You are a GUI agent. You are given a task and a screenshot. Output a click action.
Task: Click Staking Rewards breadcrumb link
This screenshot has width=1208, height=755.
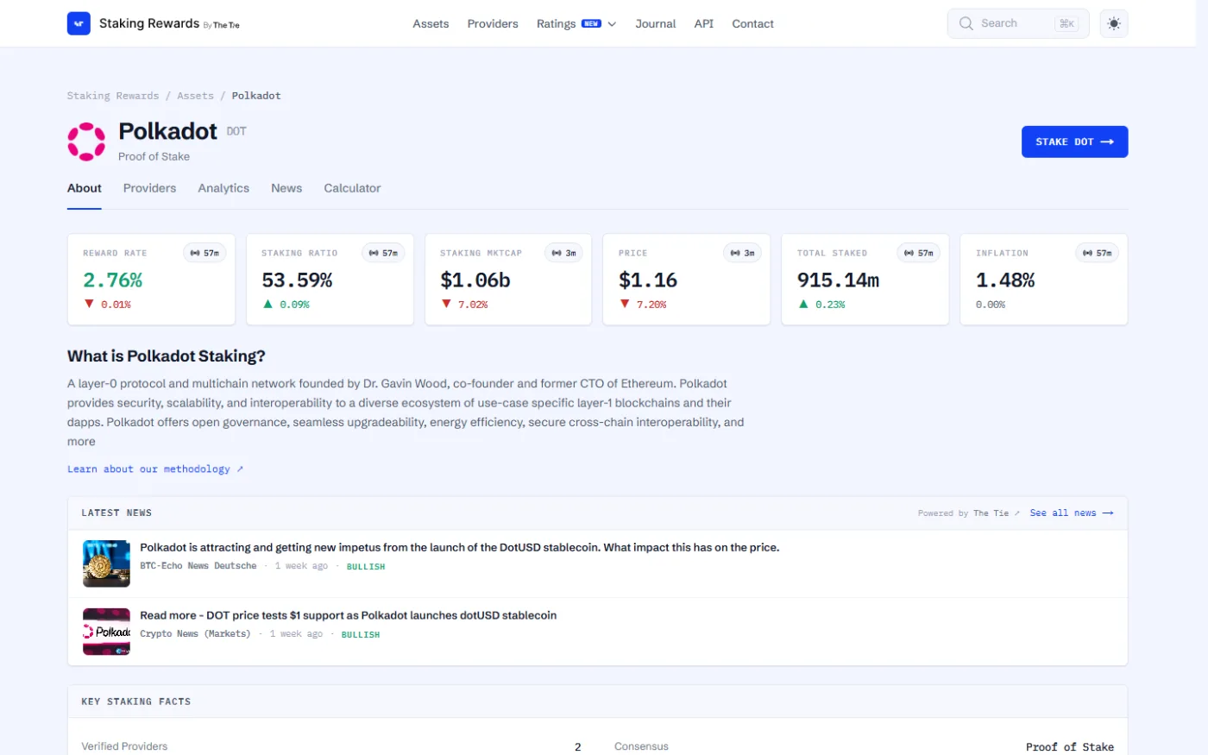coord(113,96)
